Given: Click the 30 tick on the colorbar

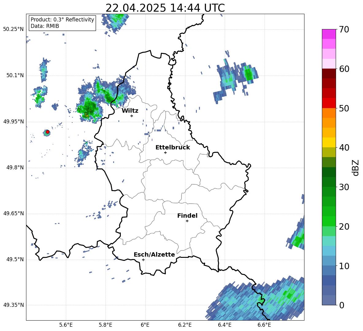Looking at the screenshot, I should [x=344, y=187].
